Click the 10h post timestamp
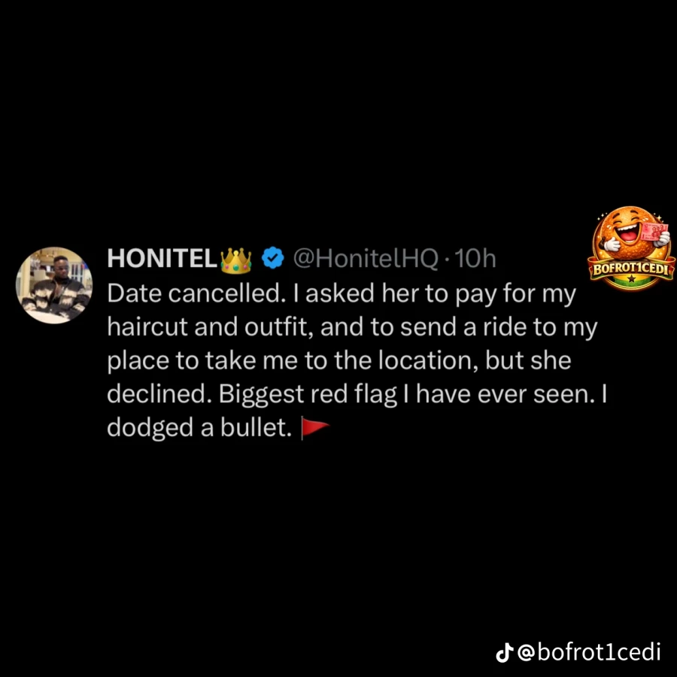The image size is (677, 677). click(475, 258)
